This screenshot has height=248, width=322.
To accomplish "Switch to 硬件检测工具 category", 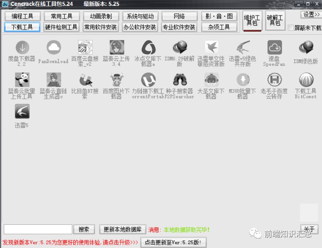I will [x=61, y=27].
